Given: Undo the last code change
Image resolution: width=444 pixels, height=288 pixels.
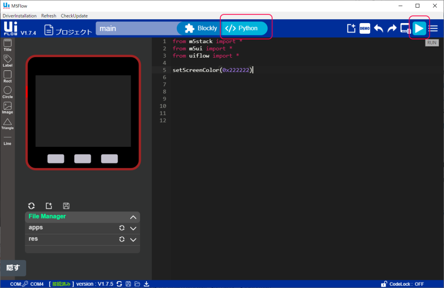Looking at the screenshot, I should click(x=378, y=28).
